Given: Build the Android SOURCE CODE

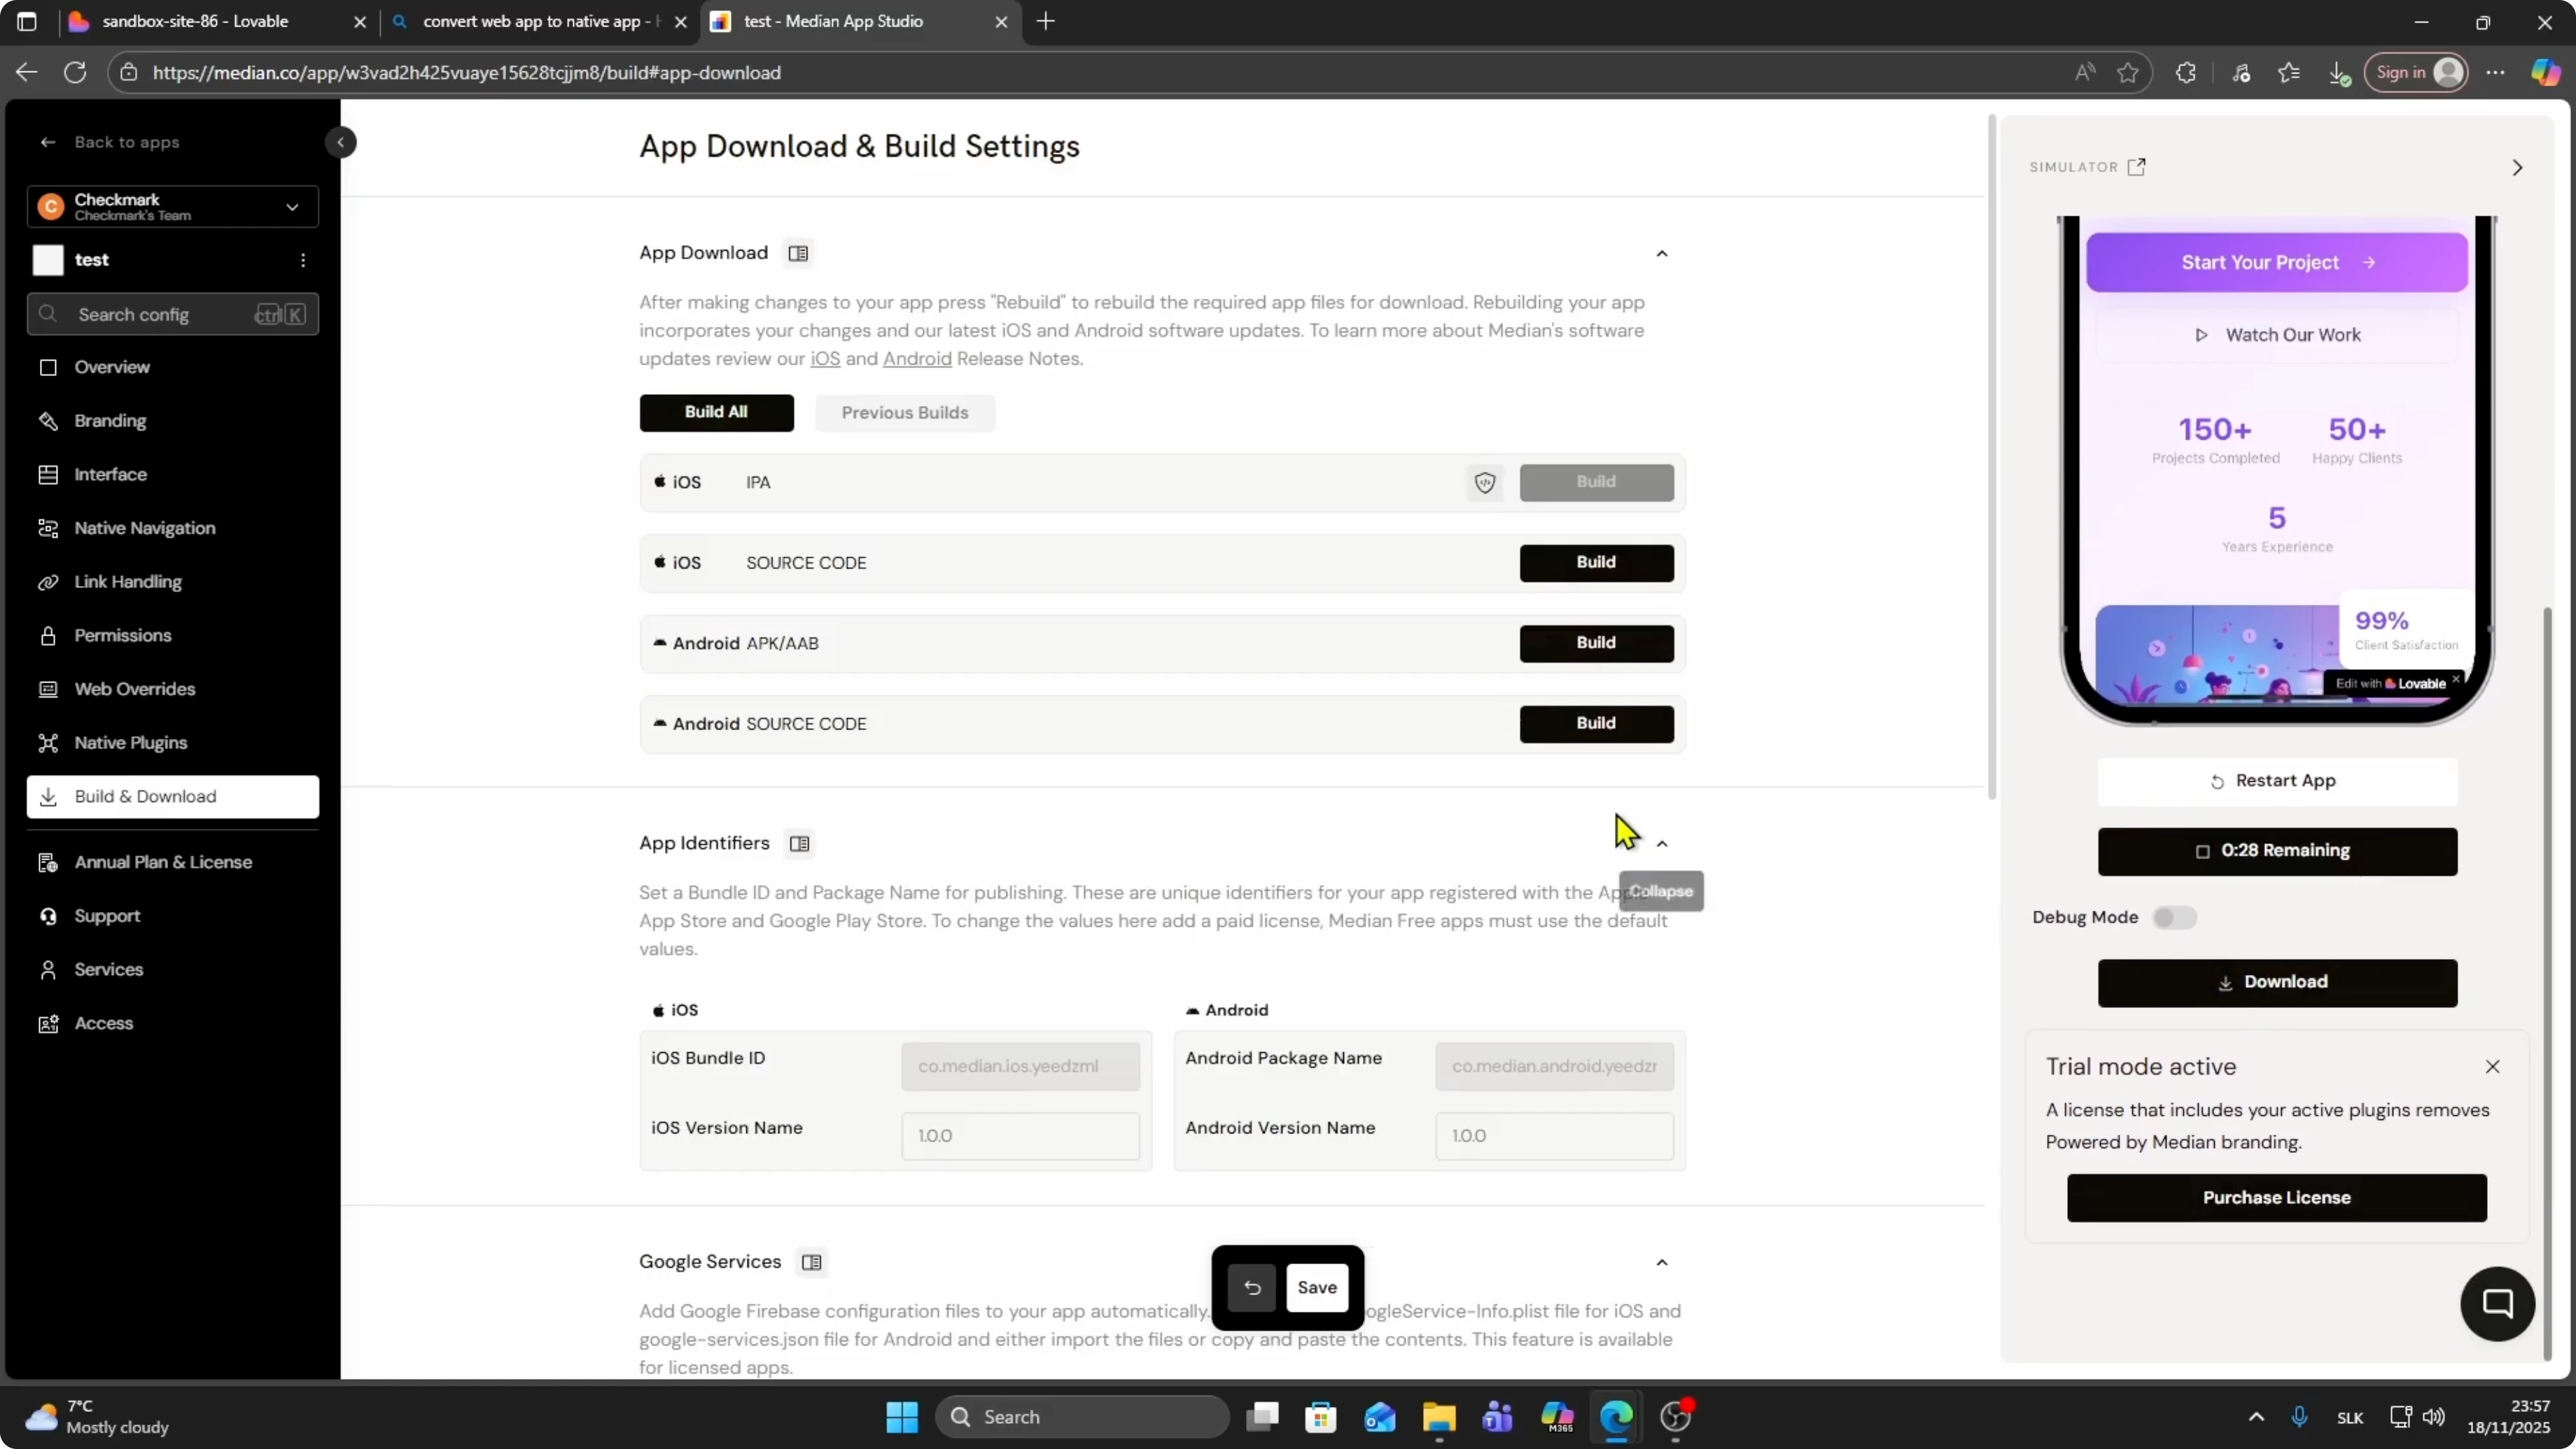Looking at the screenshot, I should 1596,724.
